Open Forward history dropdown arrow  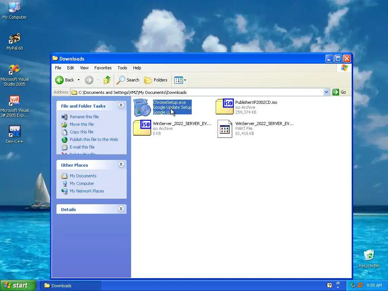(x=98, y=80)
